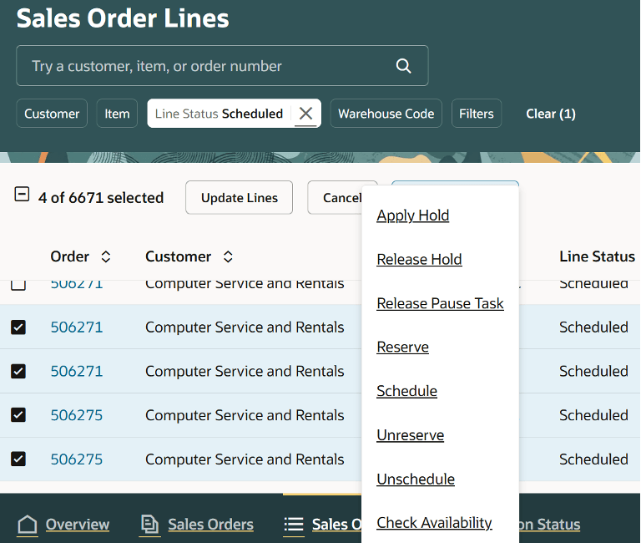The width and height of the screenshot is (641, 543).
Task: Click the Sales Orders document icon
Action: tap(149, 524)
